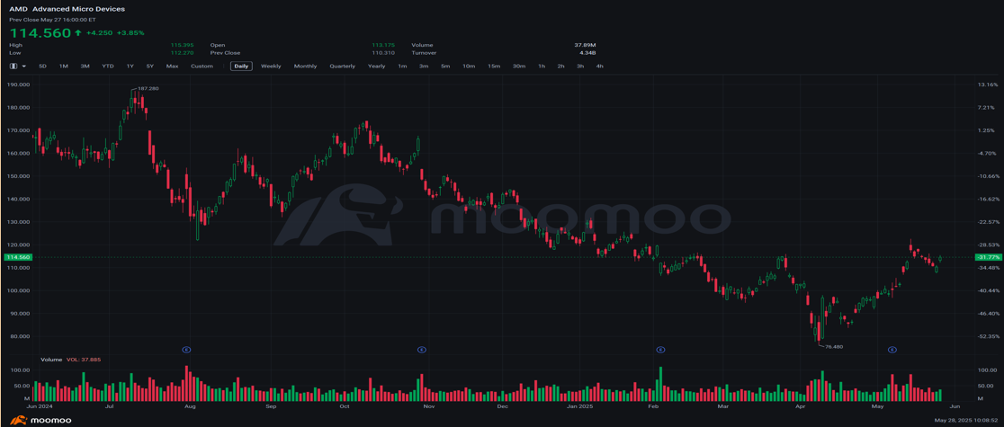Select the YTD time range

(108, 66)
